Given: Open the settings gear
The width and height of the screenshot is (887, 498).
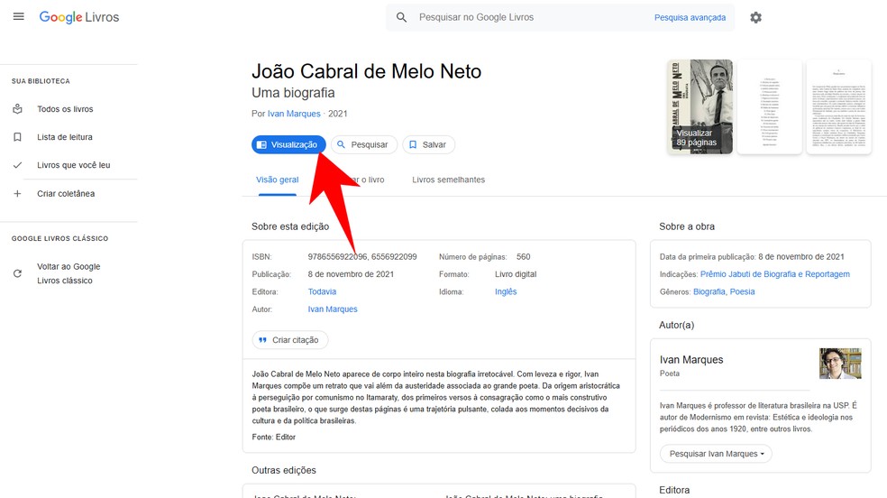Looking at the screenshot, I should coord(755,17).
